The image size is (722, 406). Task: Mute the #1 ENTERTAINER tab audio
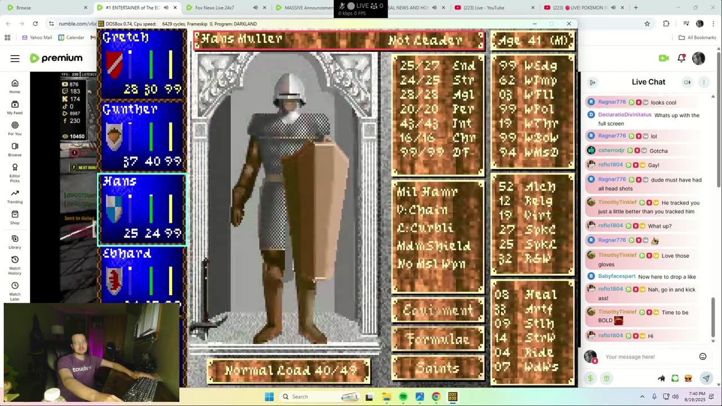tap(166, 8)
